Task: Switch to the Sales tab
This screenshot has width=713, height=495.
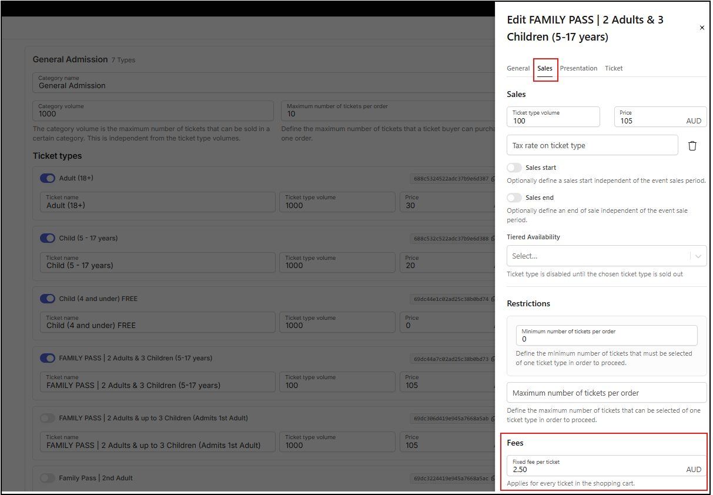Action: (545, 68)
